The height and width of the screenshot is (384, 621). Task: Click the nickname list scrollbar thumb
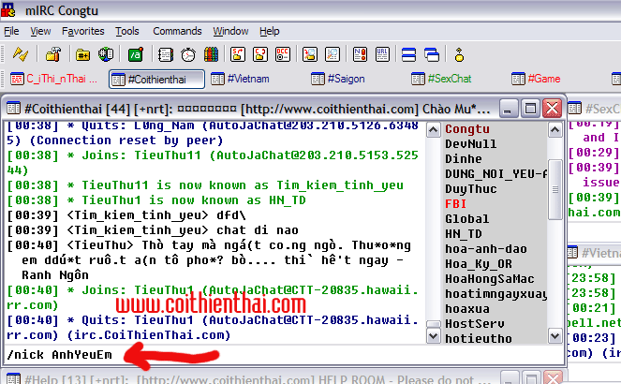[x=554, y=189]
